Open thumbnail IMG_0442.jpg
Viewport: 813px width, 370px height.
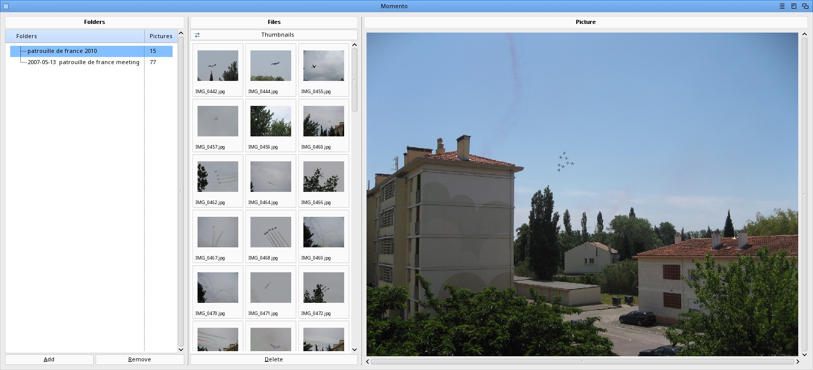coord(217,70)
